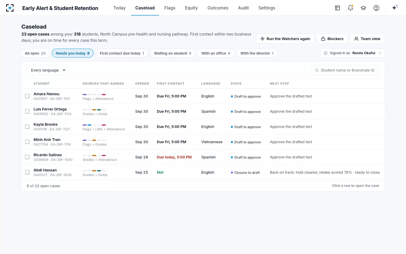Image resolution: width=406 pixels, height=254 pixels.
Task: Show Waiting on student cases
Action: tap(173, 53)
